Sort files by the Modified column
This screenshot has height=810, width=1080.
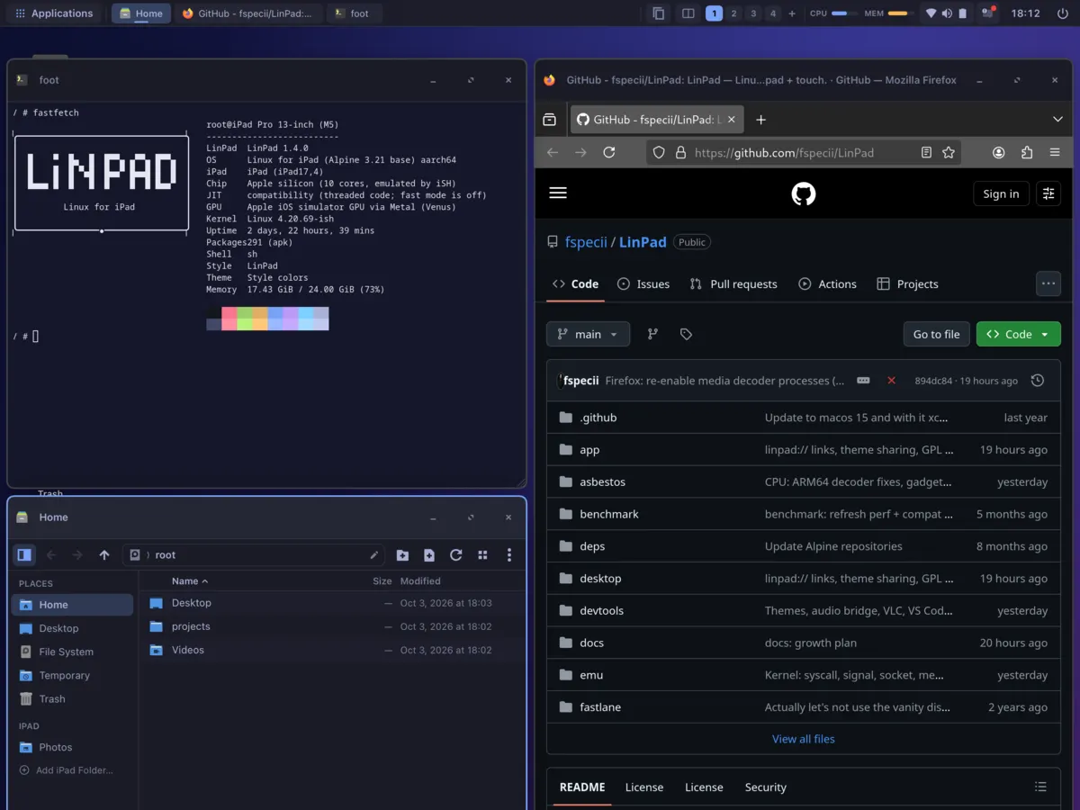click(420, 580)
